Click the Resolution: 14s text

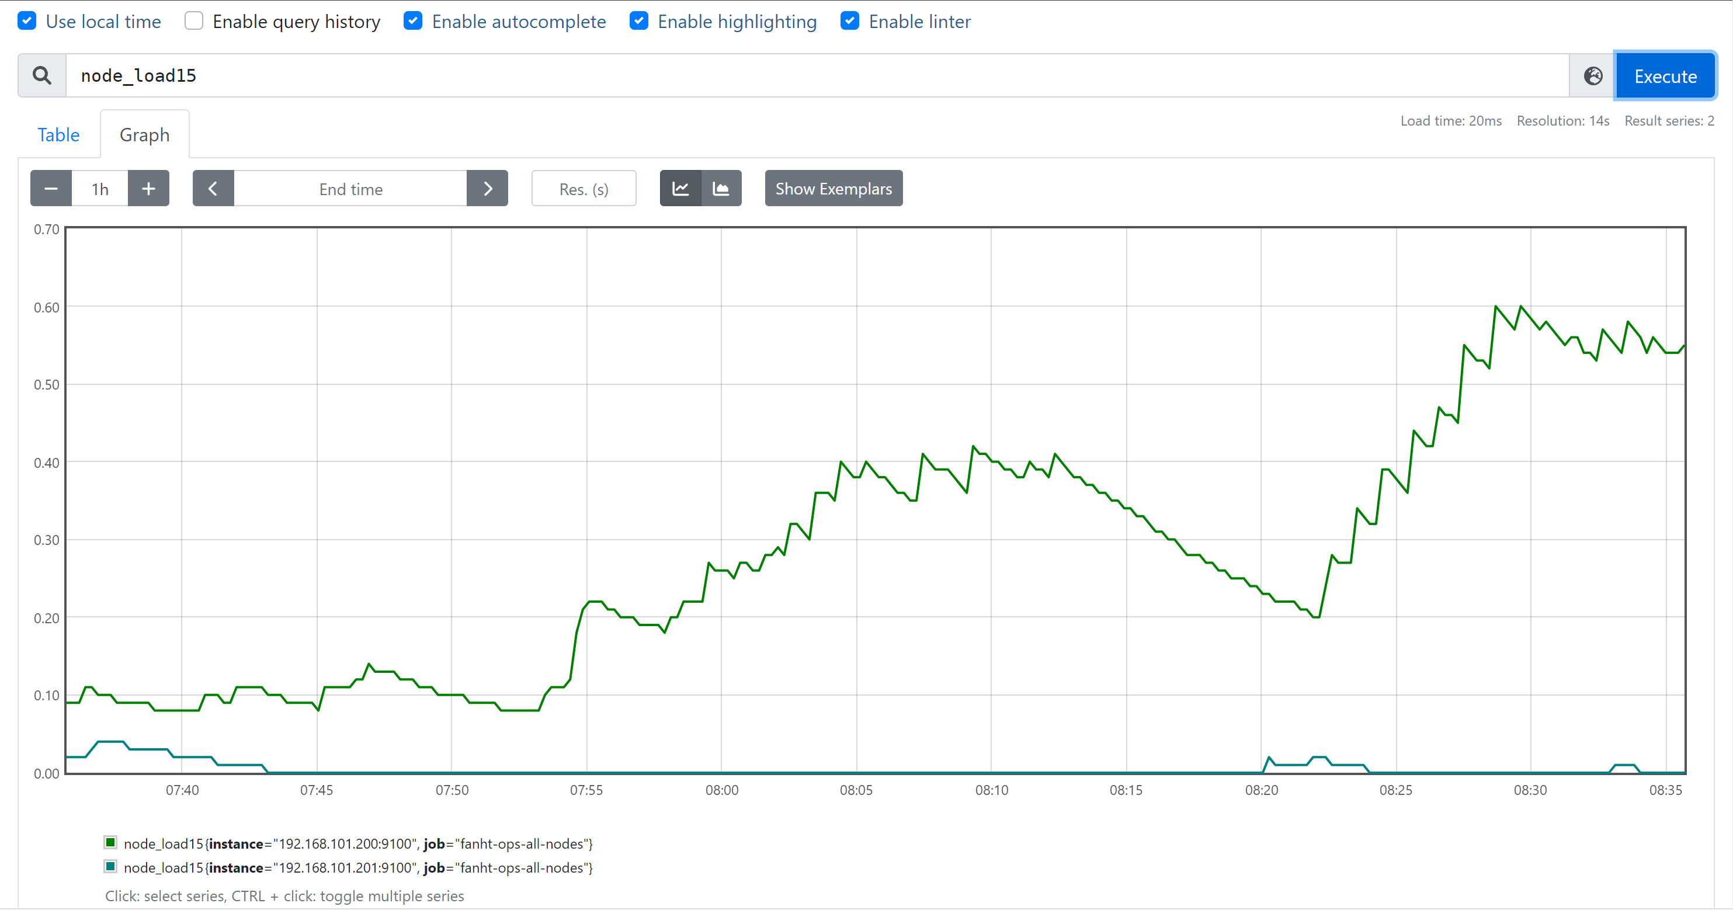pos(1563,121)
